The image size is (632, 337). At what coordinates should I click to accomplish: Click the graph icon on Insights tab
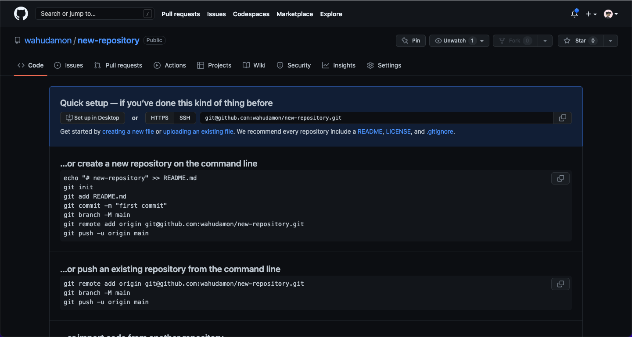(x=326, y=65)
